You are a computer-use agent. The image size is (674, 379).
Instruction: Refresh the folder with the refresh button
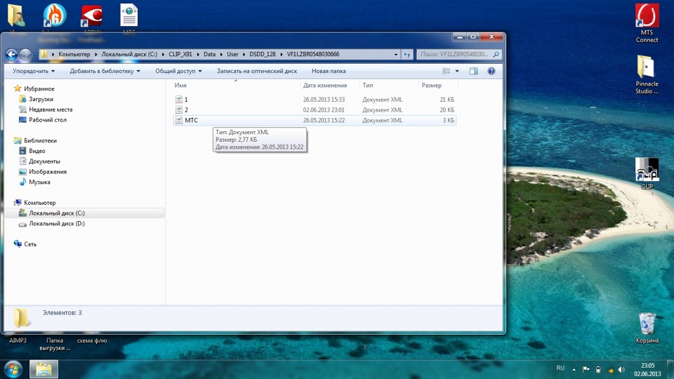tap(407, 55)
